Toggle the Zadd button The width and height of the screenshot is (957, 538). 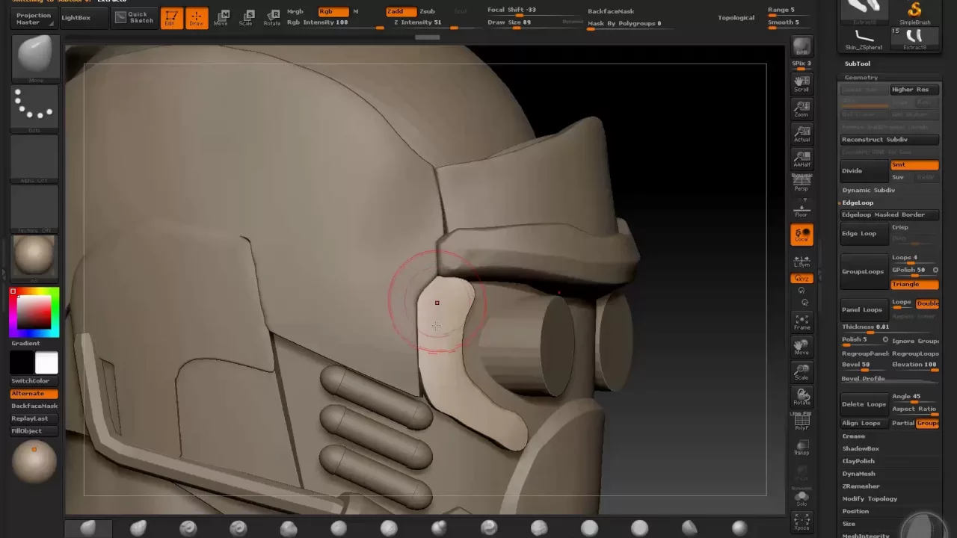click(x=400, y=11)
